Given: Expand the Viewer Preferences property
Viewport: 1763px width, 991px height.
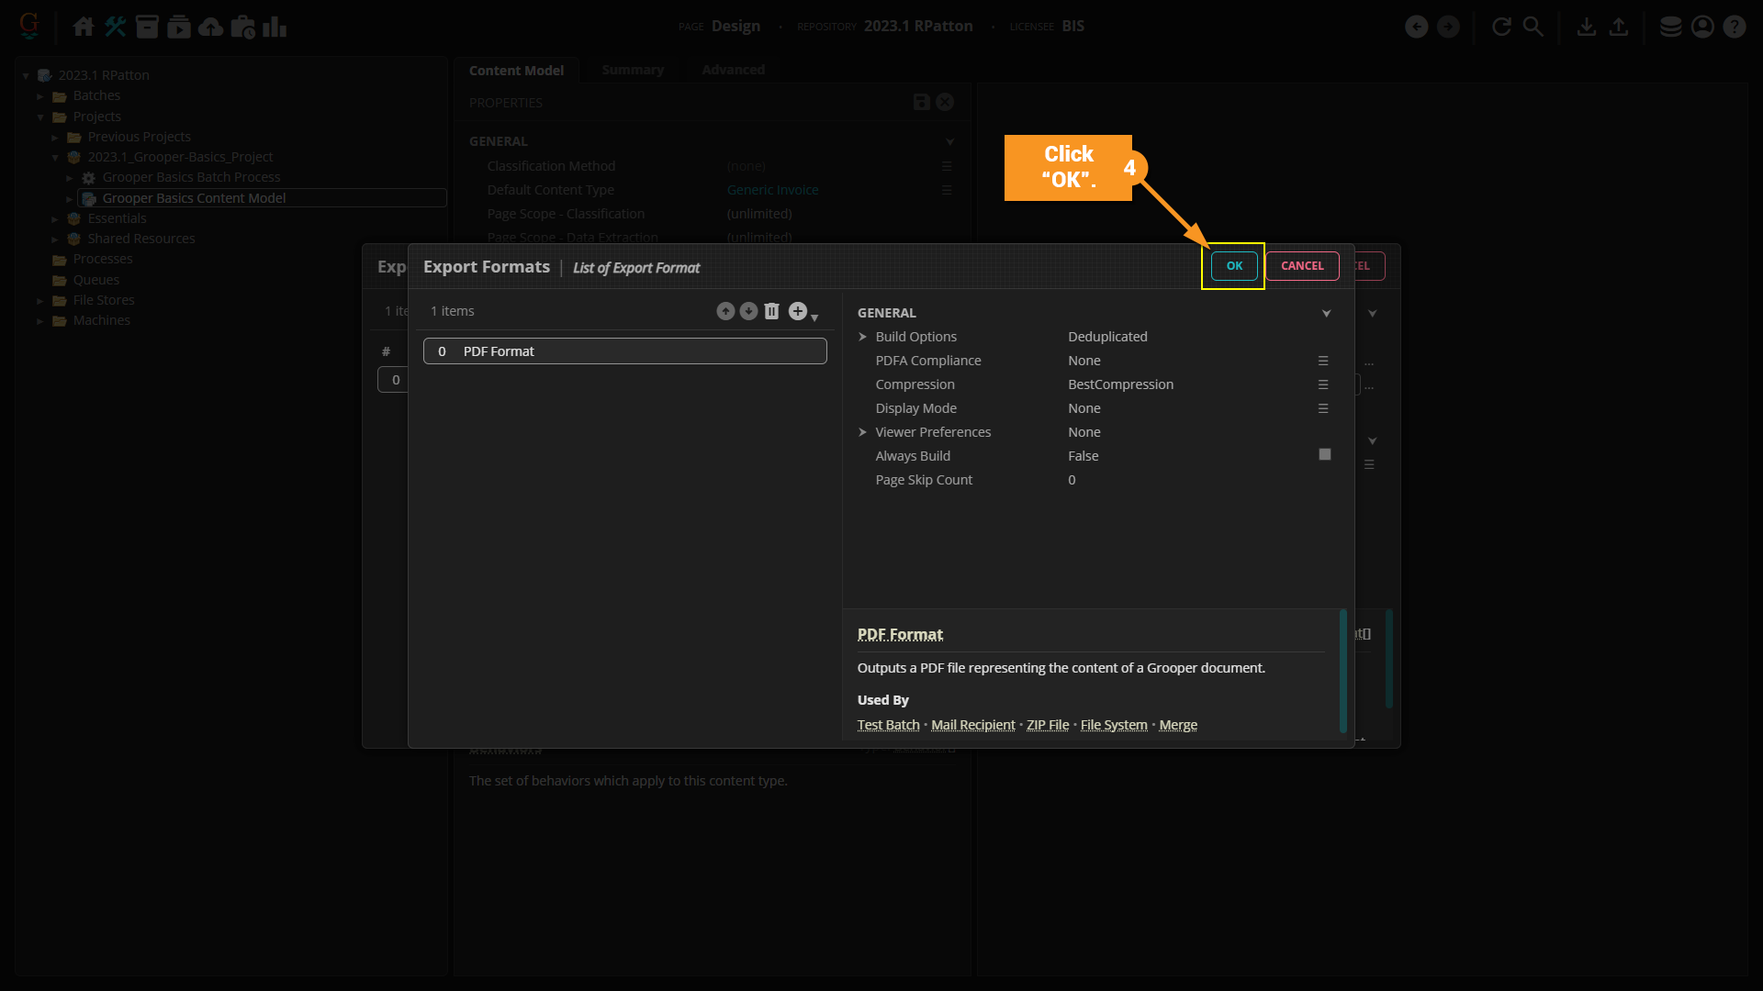Looking at the screenshot, I should pos(862,432).
